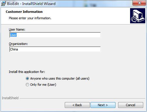Viewport: 147px width, 112px height.
Task: Return to previous page with < Back
Action: [x=77, y=105]
